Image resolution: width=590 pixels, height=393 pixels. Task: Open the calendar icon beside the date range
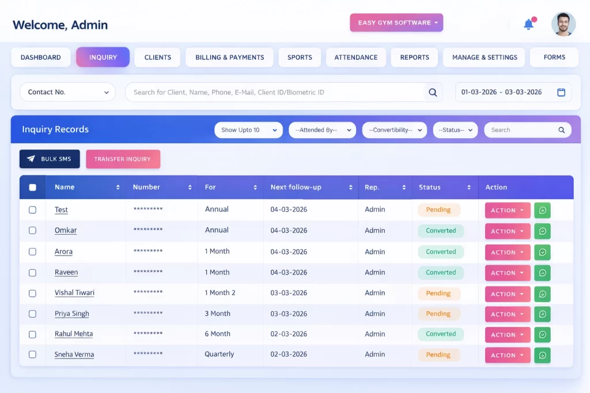561,92
